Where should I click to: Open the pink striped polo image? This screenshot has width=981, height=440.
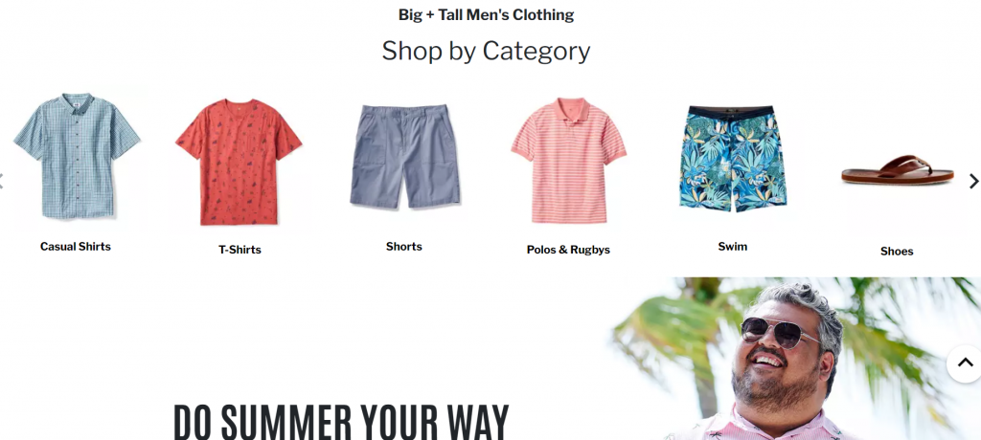pyautogui.click(x=569, y=160)
